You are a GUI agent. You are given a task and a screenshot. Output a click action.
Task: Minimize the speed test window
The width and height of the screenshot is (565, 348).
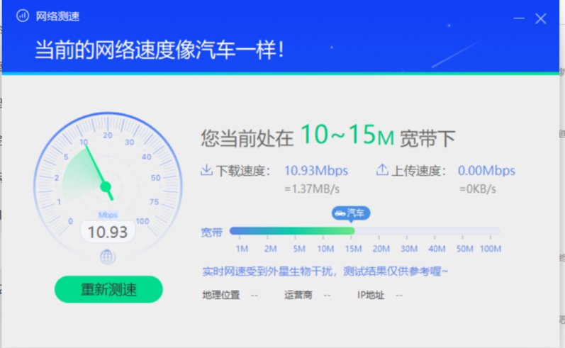pyautogui.click(x=518, y=18)
